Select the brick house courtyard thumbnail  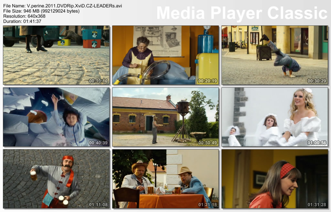pos(165,117)
